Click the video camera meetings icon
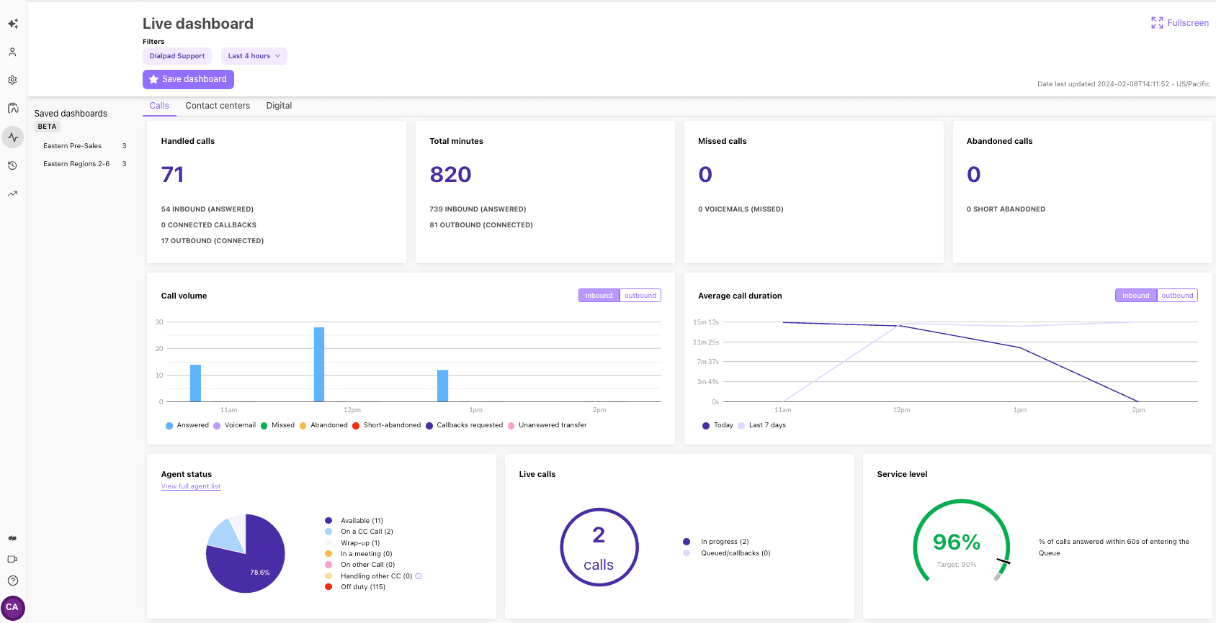The height and width of the screenshot is (623, 1216). 13,559
